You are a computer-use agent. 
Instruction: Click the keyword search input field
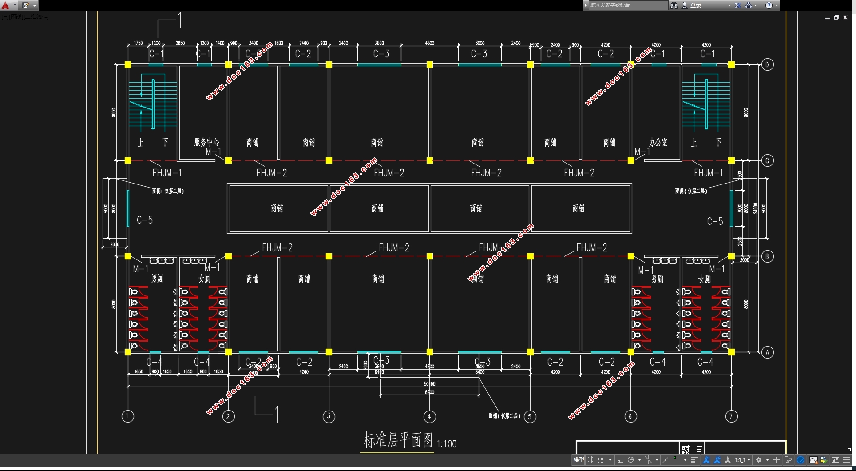point(627,5)
